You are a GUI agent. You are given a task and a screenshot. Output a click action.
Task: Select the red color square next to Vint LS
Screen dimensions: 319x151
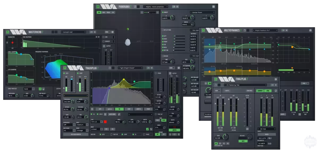[105, 122]
